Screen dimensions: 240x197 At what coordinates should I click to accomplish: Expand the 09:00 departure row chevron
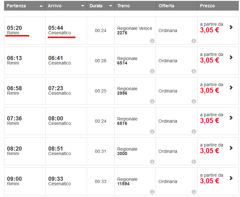coord(231,178)
